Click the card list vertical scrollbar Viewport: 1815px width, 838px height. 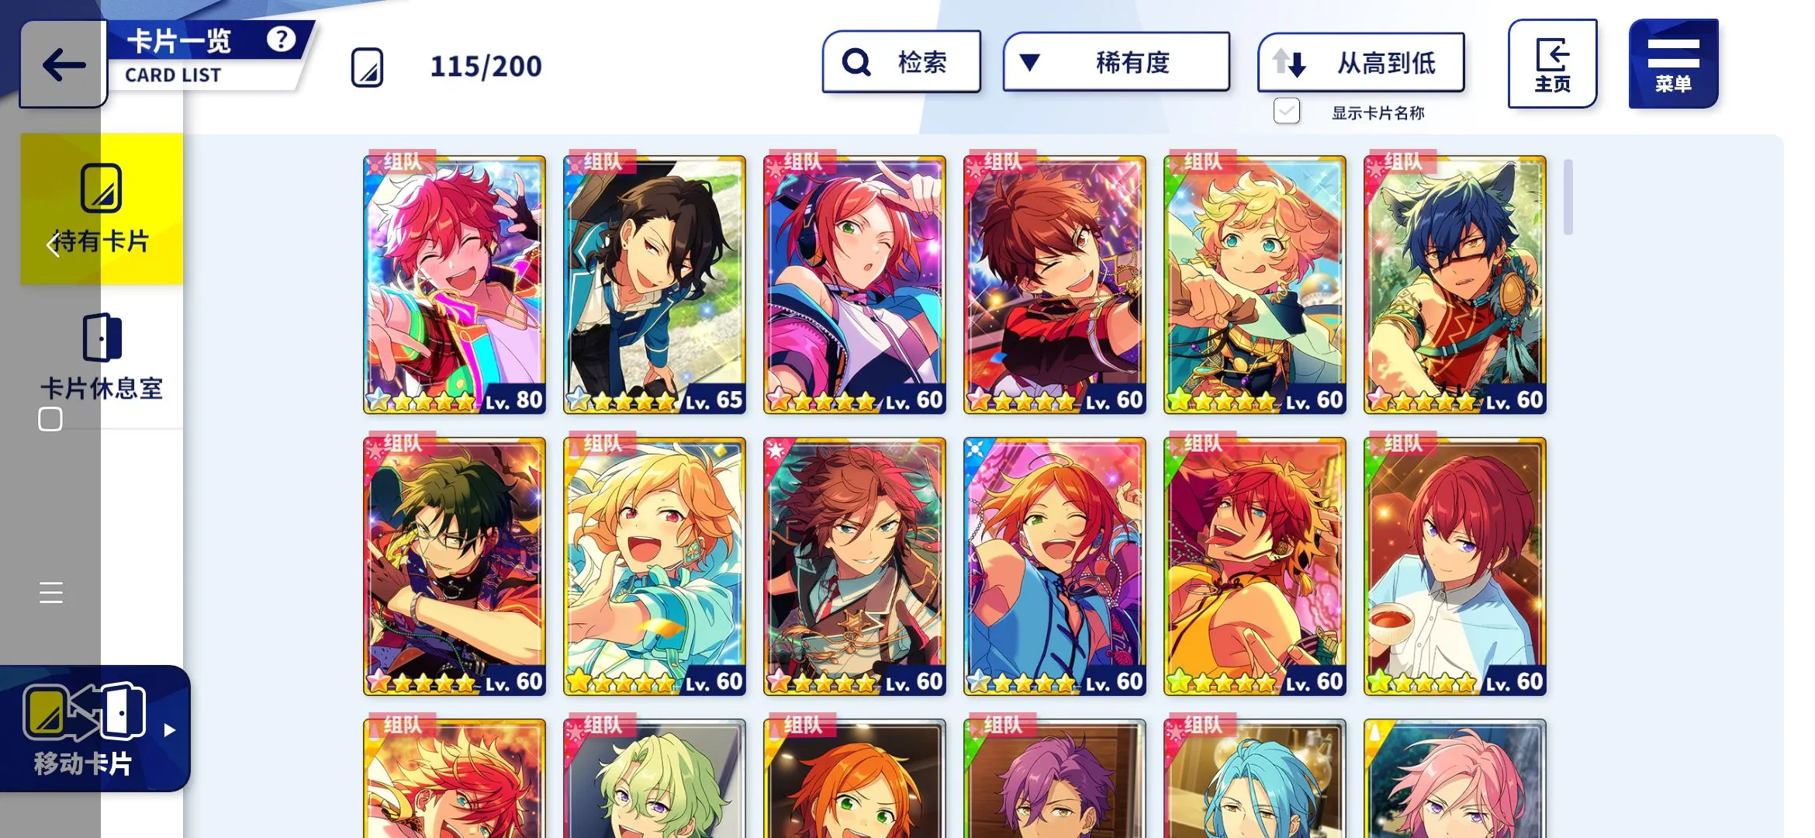[1568, 196]
